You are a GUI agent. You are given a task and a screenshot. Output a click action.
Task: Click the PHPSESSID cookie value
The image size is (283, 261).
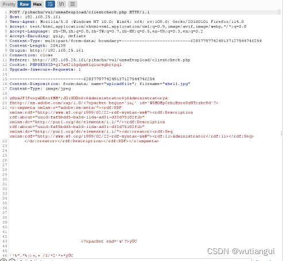click(x=88, y=65)
